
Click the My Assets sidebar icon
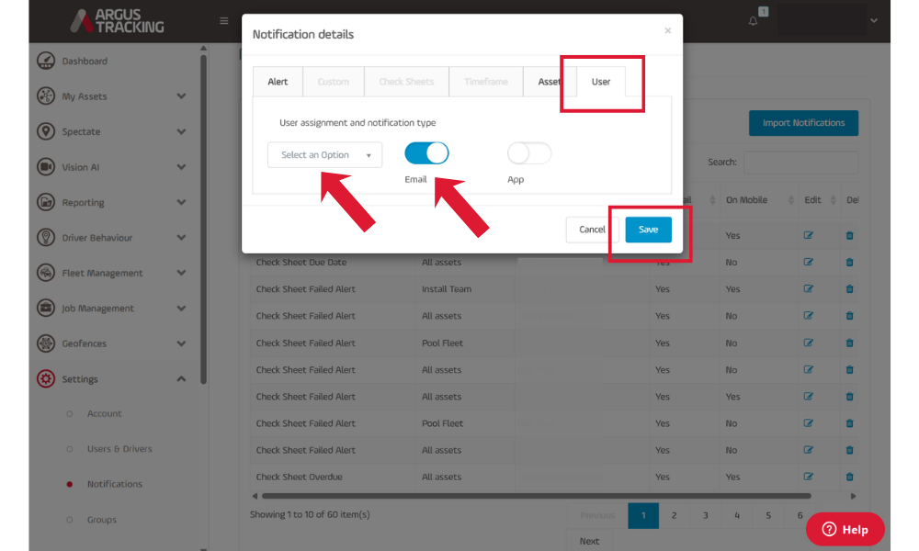pos(46,96)
